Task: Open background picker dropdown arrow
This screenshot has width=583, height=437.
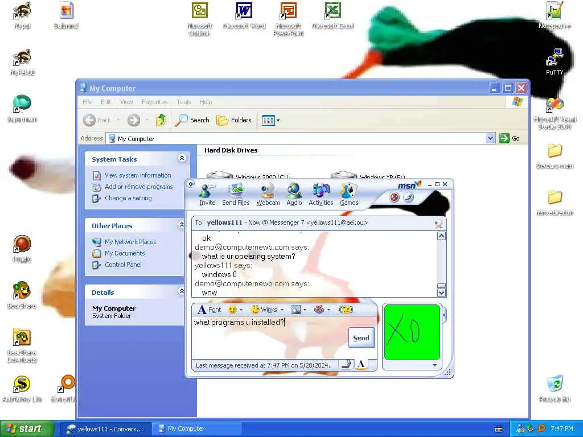Action: click(305, 310)
